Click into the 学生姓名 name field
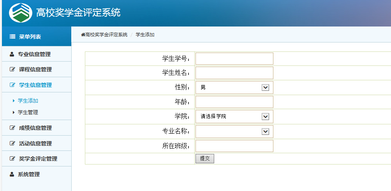The height and width of the screenshot is (191, 391). 234,73
